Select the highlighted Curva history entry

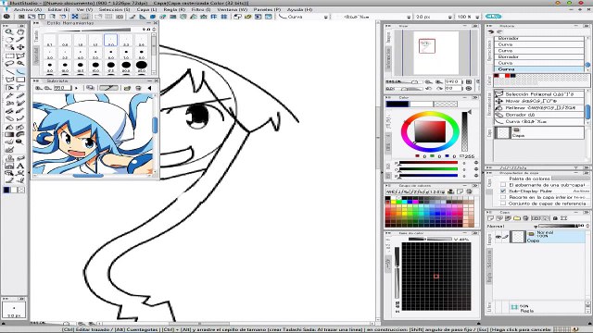(539, 69)
